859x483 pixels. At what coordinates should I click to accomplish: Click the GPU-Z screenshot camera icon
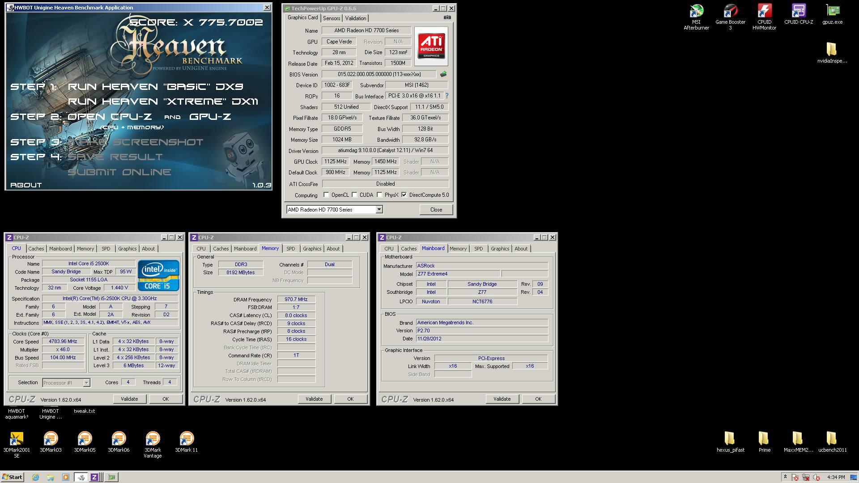click(447, 17)
